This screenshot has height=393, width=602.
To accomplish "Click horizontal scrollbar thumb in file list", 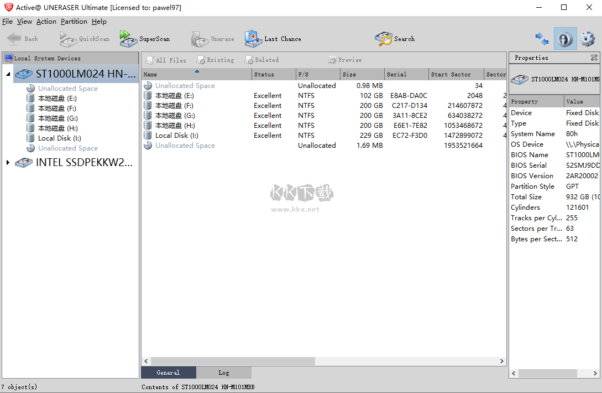I will 233,361.
